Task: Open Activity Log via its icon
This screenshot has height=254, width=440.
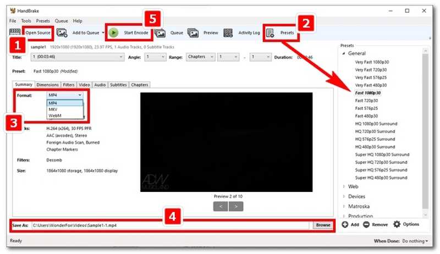Action: click(228, 33)
